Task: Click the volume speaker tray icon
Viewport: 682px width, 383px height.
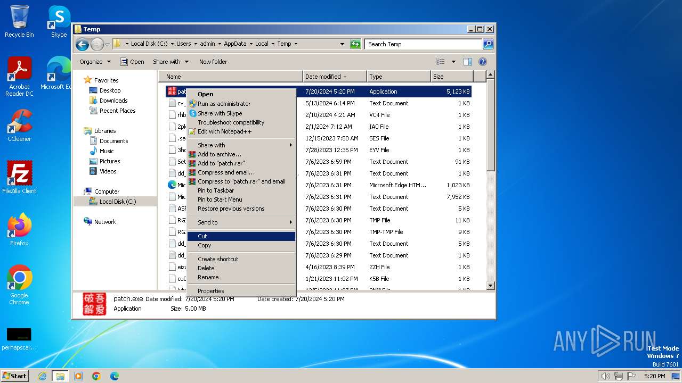Action: pos(605,376)
